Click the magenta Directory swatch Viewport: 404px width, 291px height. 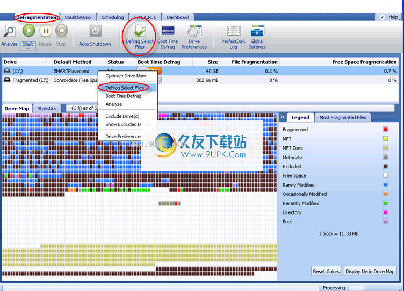pos(385,212)
